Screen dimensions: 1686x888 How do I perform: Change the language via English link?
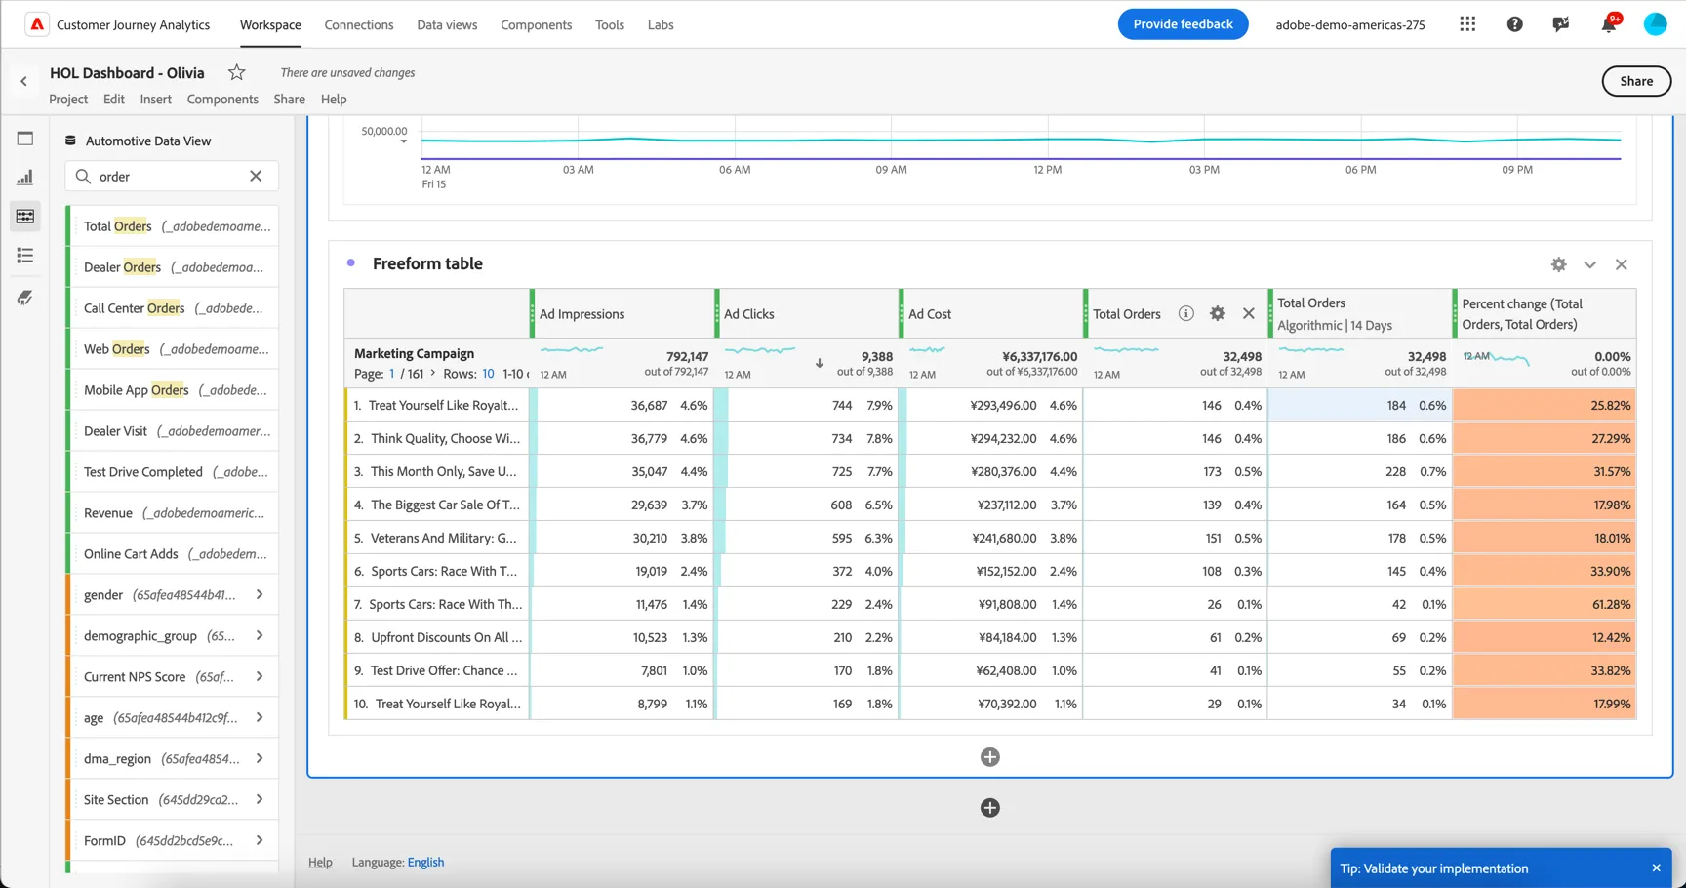pos(425,863)
